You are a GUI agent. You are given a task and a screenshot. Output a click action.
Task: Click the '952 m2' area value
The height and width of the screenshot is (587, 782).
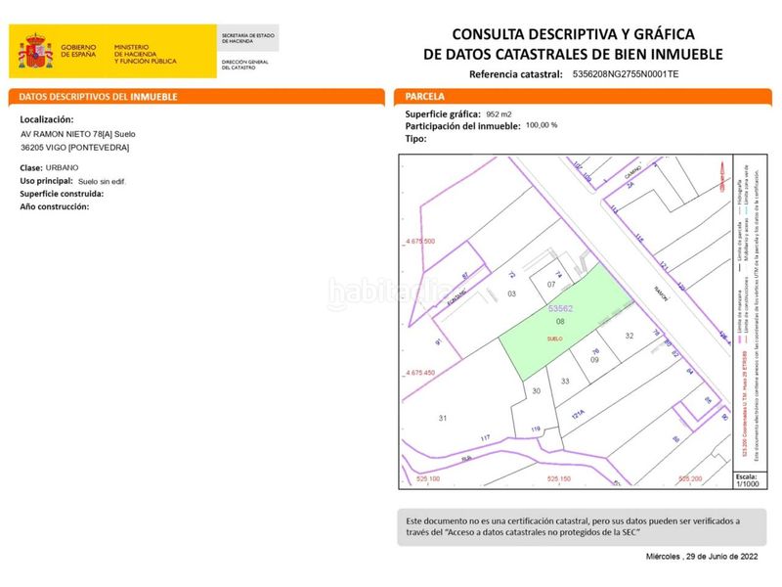[x=499, y=114]
